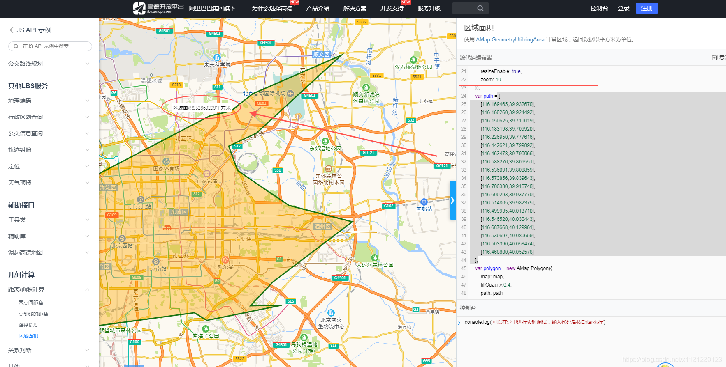
Task: Expand the 轨迹纠偏 section
Action: click(x=49, y=150)
